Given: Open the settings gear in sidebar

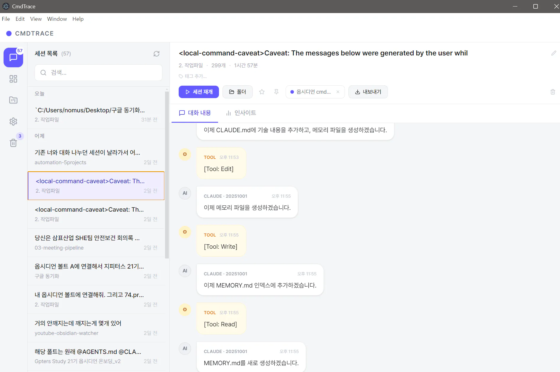Looking at the screenshot, I should pos(13,122).
